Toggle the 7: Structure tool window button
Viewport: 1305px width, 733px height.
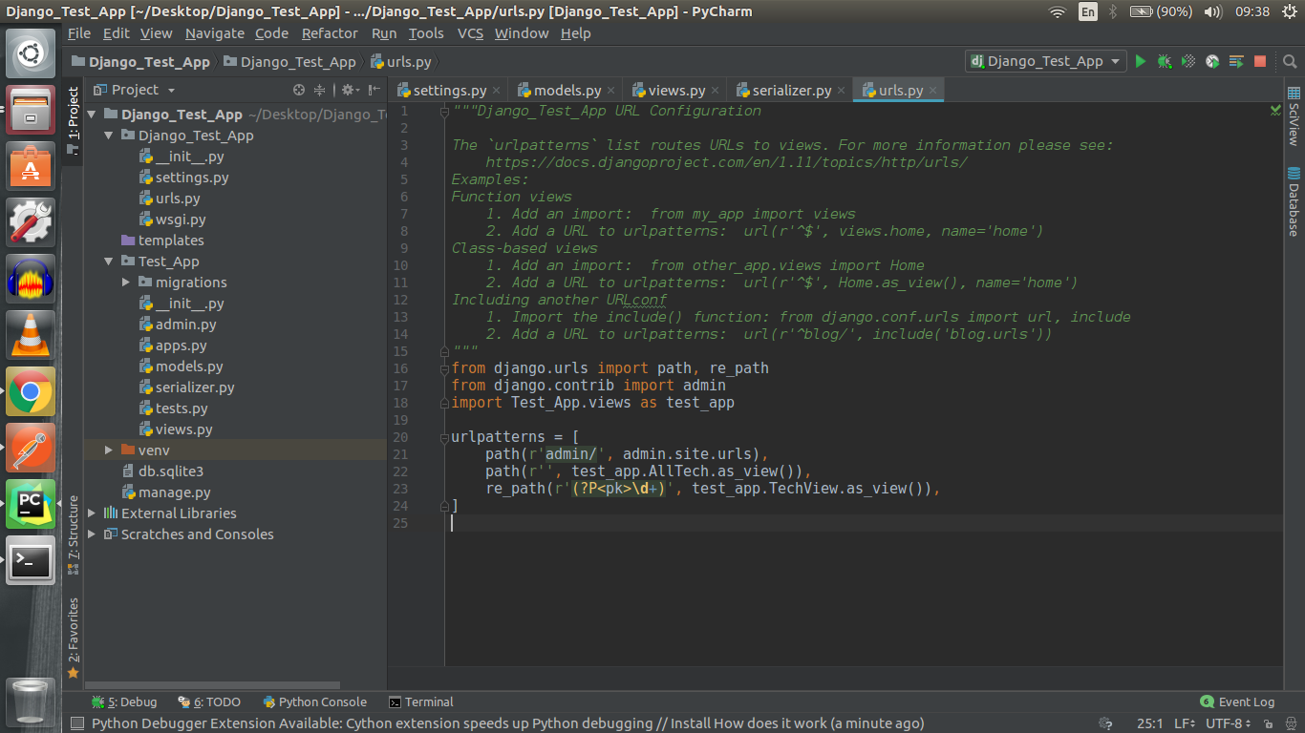(73, 535)
